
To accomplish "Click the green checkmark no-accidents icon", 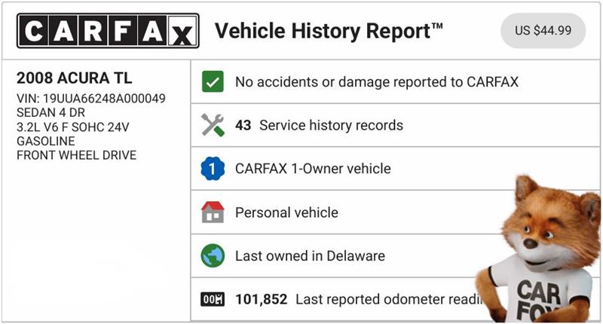I will coord(213,82).
